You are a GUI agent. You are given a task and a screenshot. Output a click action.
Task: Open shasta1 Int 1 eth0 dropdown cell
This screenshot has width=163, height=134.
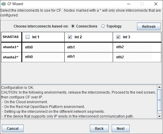[43, 47]
